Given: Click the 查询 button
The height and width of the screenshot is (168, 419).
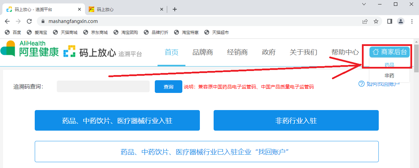Looking at the screenshot, I should (x=169, y=86).
